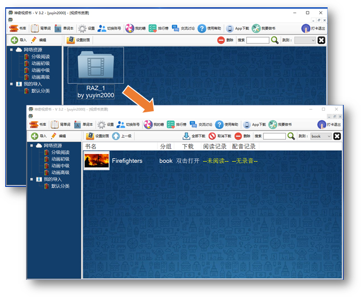361x297 pixels.
Task: Open 我的糖 candy icon in front window
Action: (154, 124)
